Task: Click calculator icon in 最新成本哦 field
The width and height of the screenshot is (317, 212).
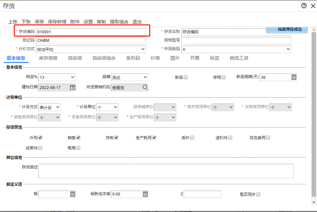Action: (145, 194)
